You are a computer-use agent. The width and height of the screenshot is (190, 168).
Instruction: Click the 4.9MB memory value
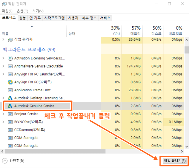click(136, 122)
